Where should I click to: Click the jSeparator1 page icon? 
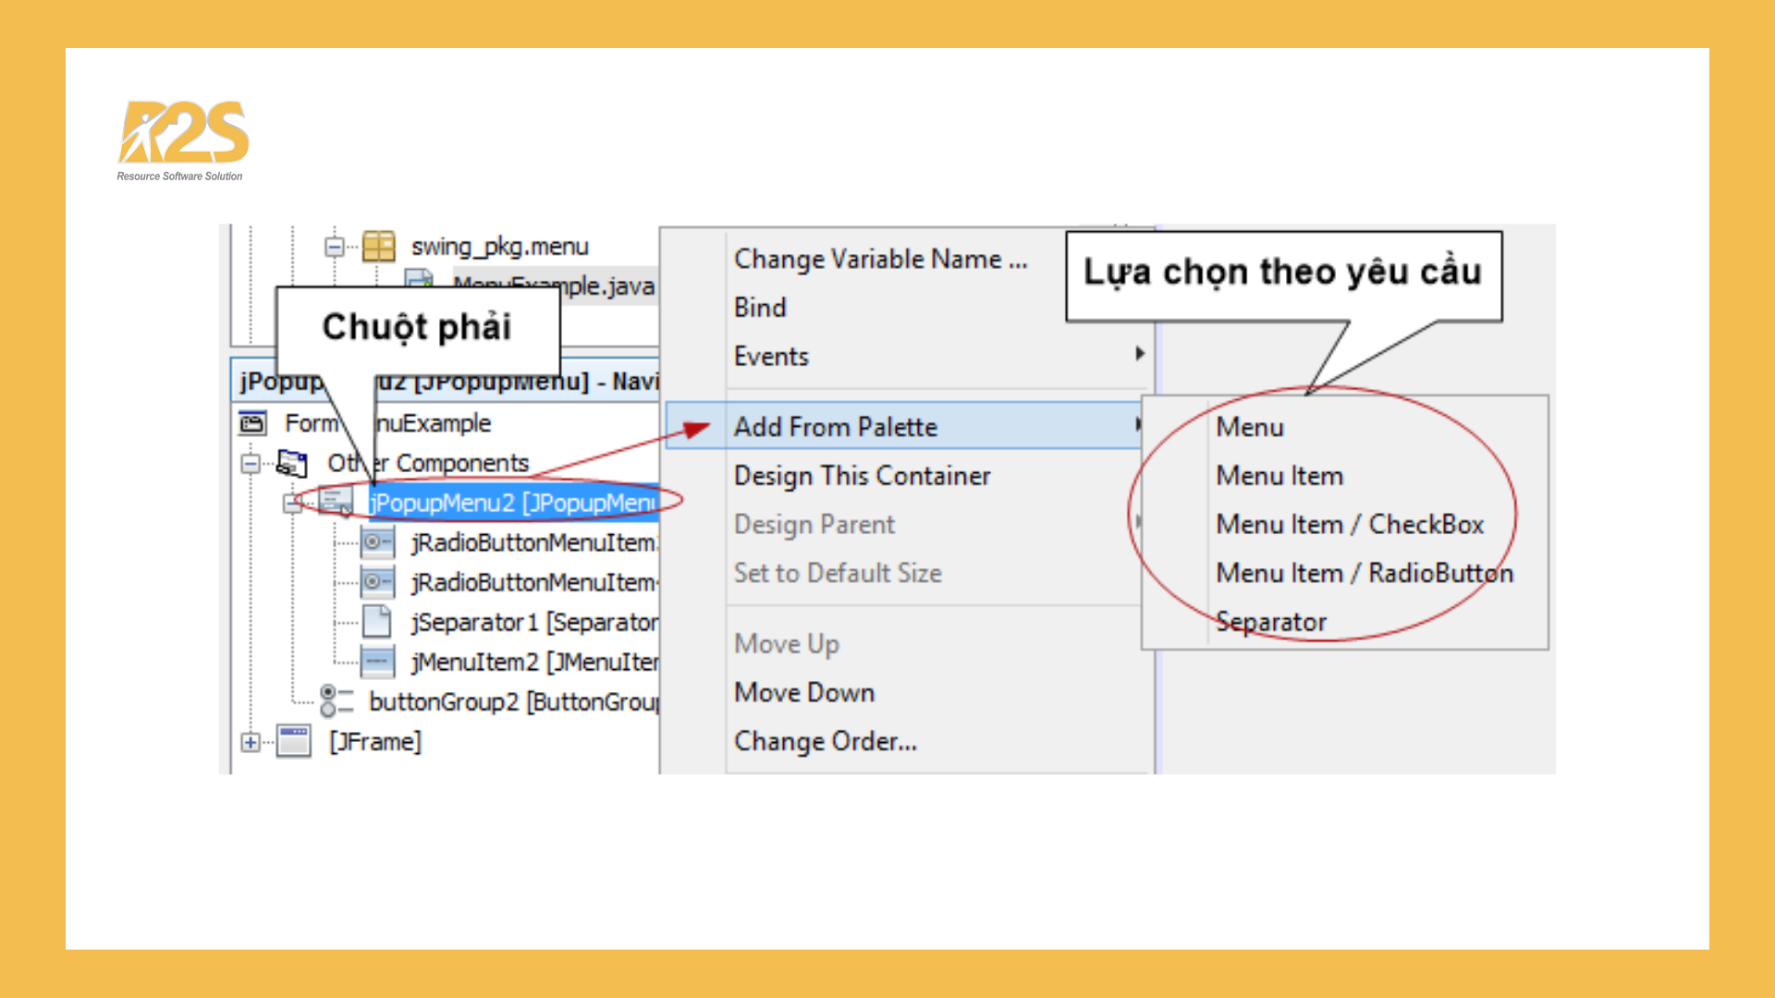pyautogui.click(x=377, y=622)
